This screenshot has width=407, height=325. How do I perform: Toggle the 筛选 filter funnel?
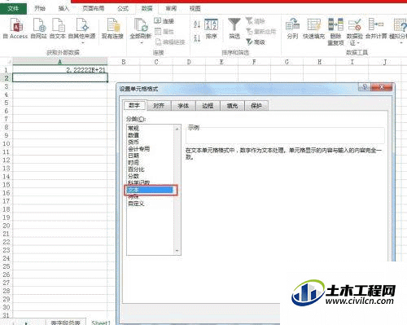234,29
